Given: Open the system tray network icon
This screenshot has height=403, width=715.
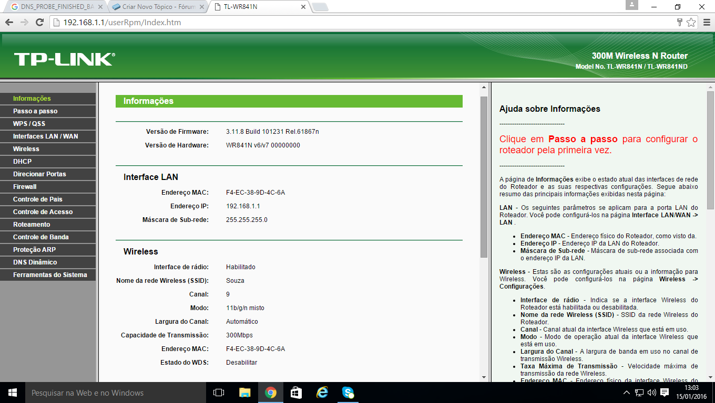Looking at the screenshot, I should click(x=639, y=393).
